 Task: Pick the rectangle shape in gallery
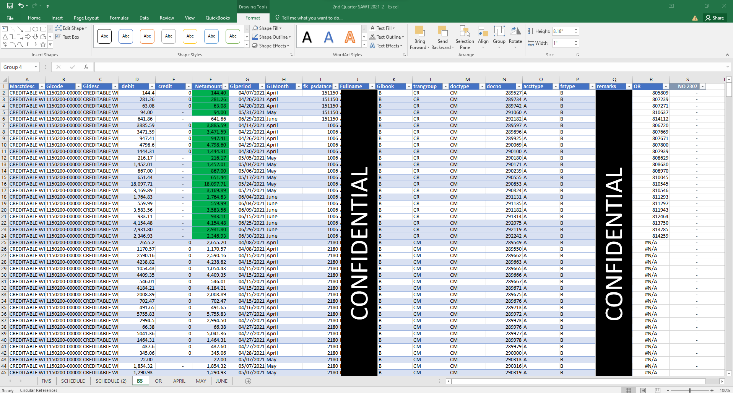click(28, 29)
